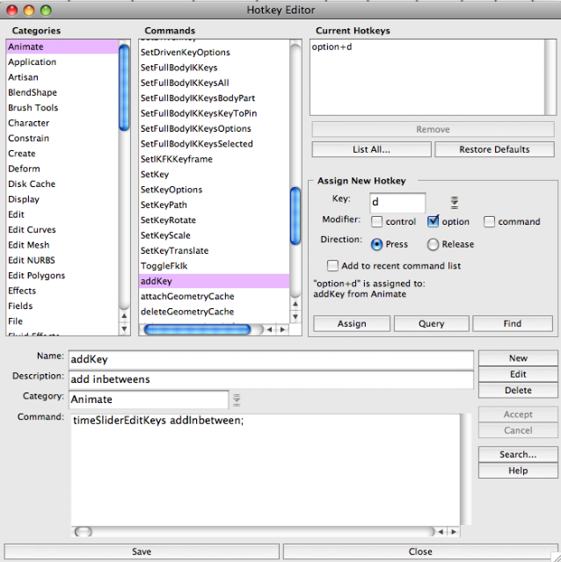Viewport: 561px width, 562px height.
Task: Click Command area horizontal scroll left arrow
Action: coord(441,532)
